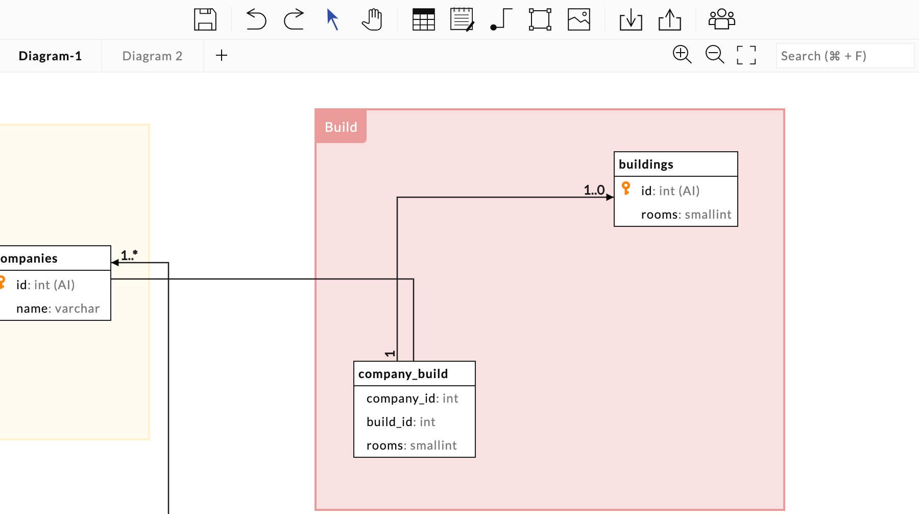The width and height of the screenshot is (919, 514).
Task: Enter fullscreen view mode
Action: coord(746,54)
